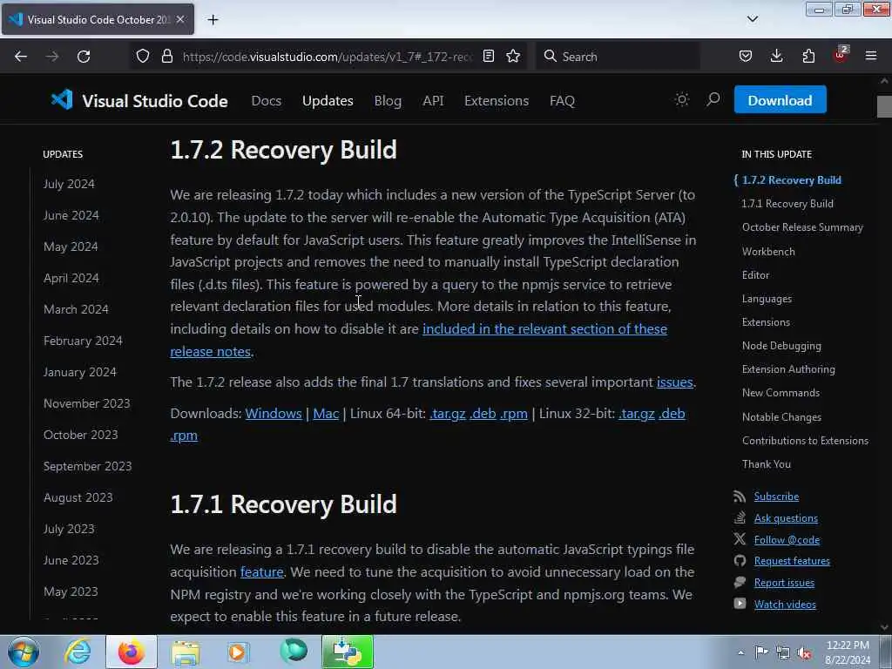Viewport: 892px width, 669px height.
Task: Toggle reader view icon in address bar
Action: tap(488, 56)
